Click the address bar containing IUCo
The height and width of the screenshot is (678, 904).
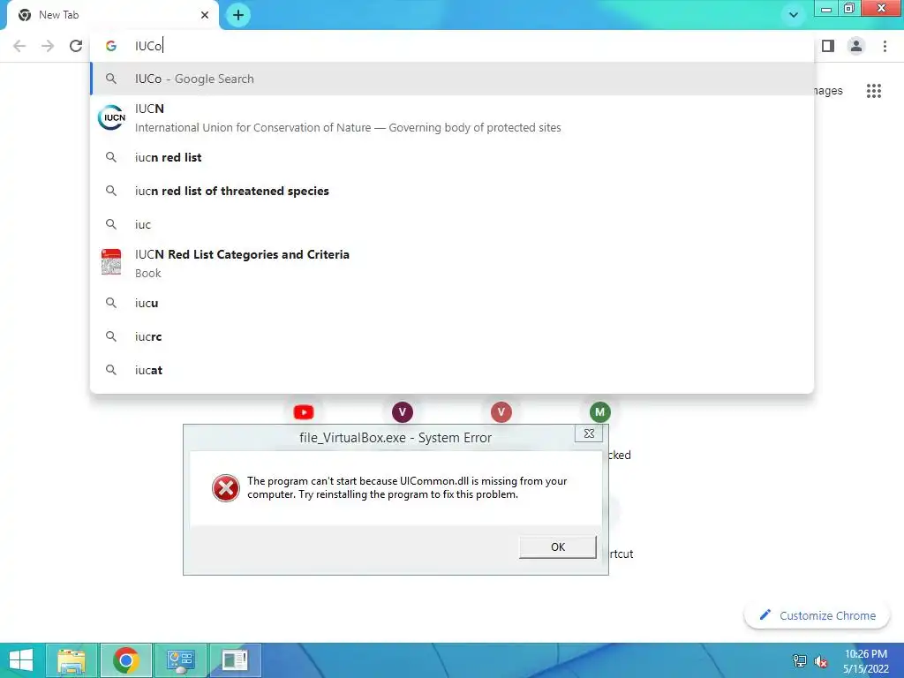click(452, 46)
